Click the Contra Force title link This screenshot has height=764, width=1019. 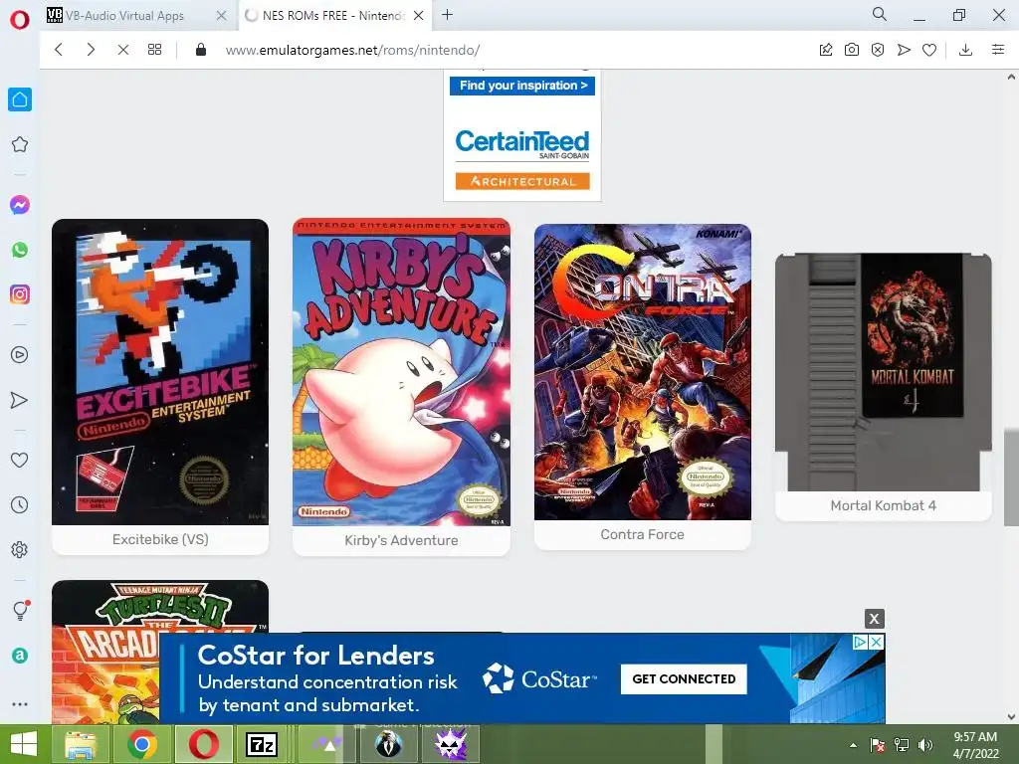coord(642,534)
